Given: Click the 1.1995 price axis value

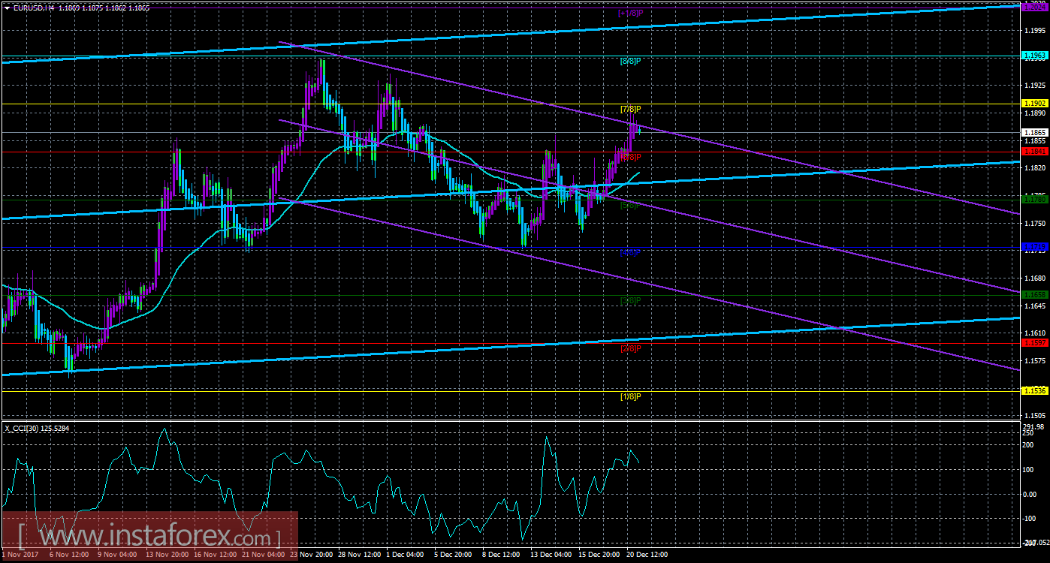Looking at the screenshot, I should point(1035,31).
